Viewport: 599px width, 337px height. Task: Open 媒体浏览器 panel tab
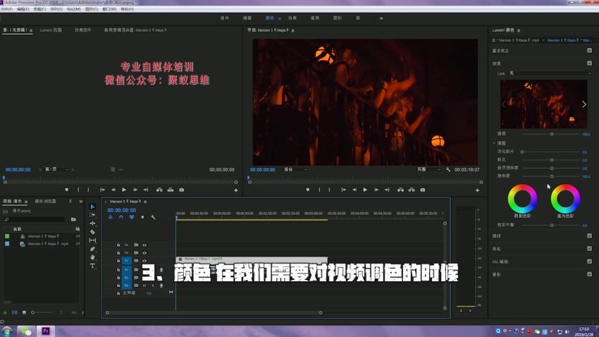coord(46,202)
